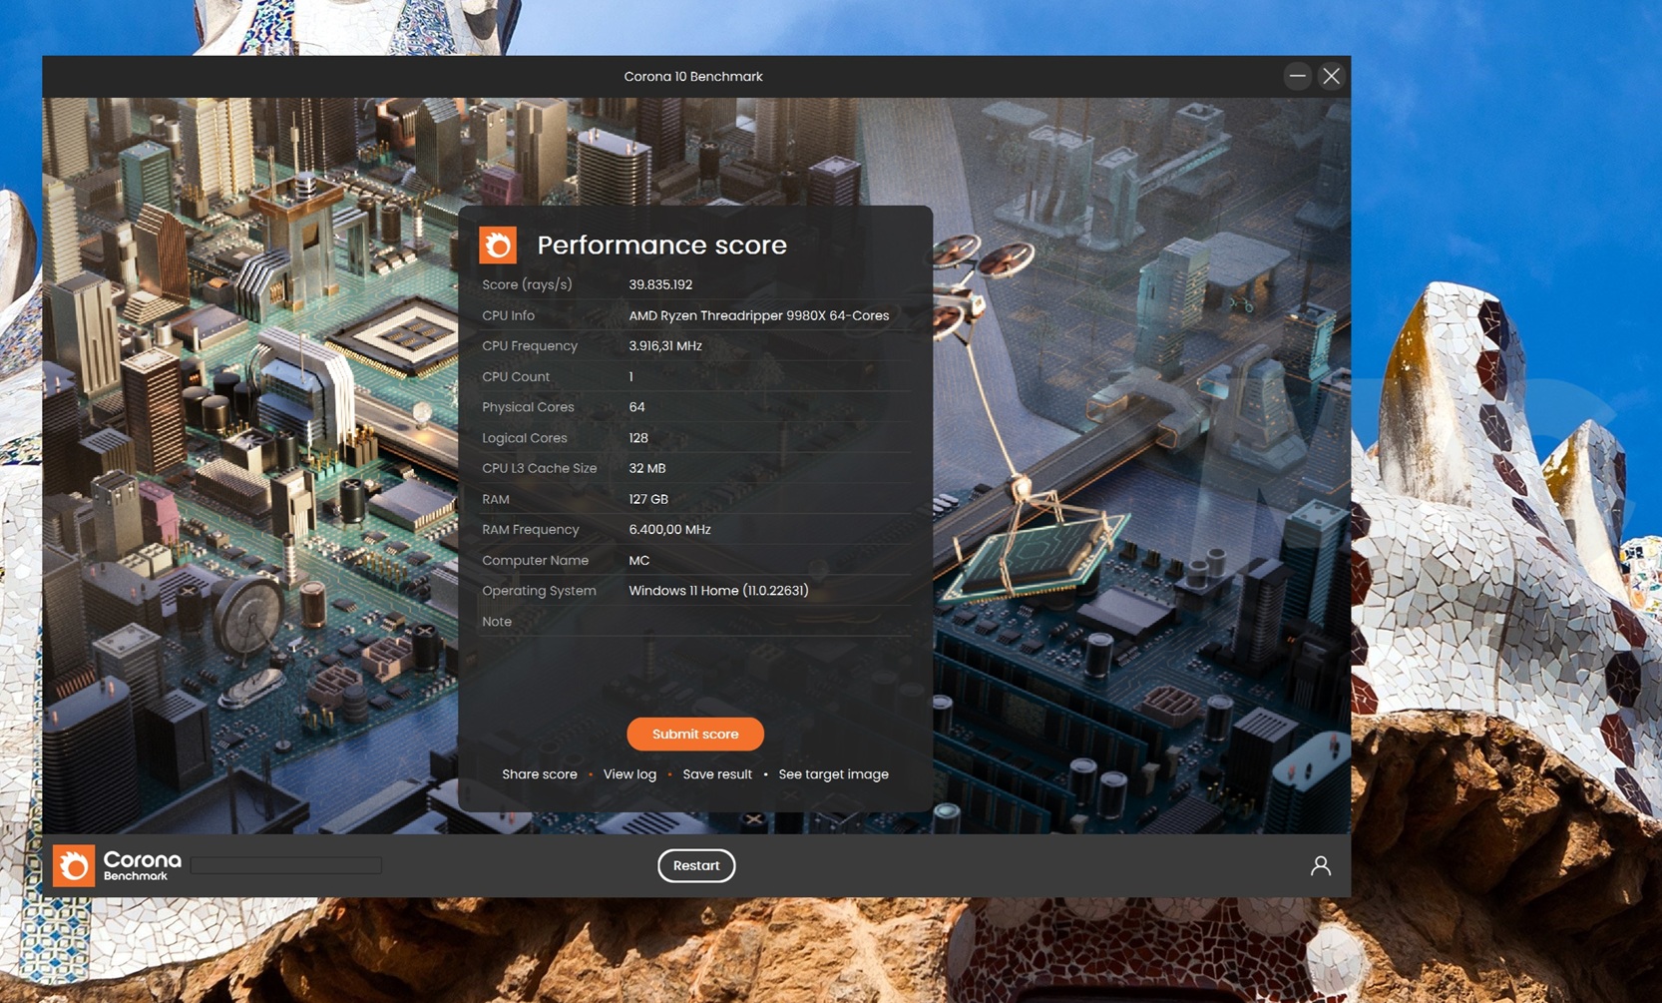Viewport: 1662px width, 1003px height.
Task: Choose Save result
Action: [x=716, y=774]
